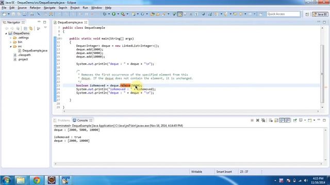Screen dimensions: 330x185
Task: Pin the console view
Action: (x=295, y=120)
